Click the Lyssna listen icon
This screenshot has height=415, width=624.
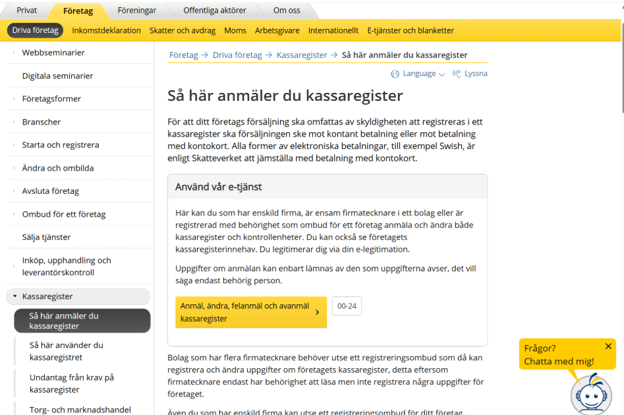click(x=457, y=74)
